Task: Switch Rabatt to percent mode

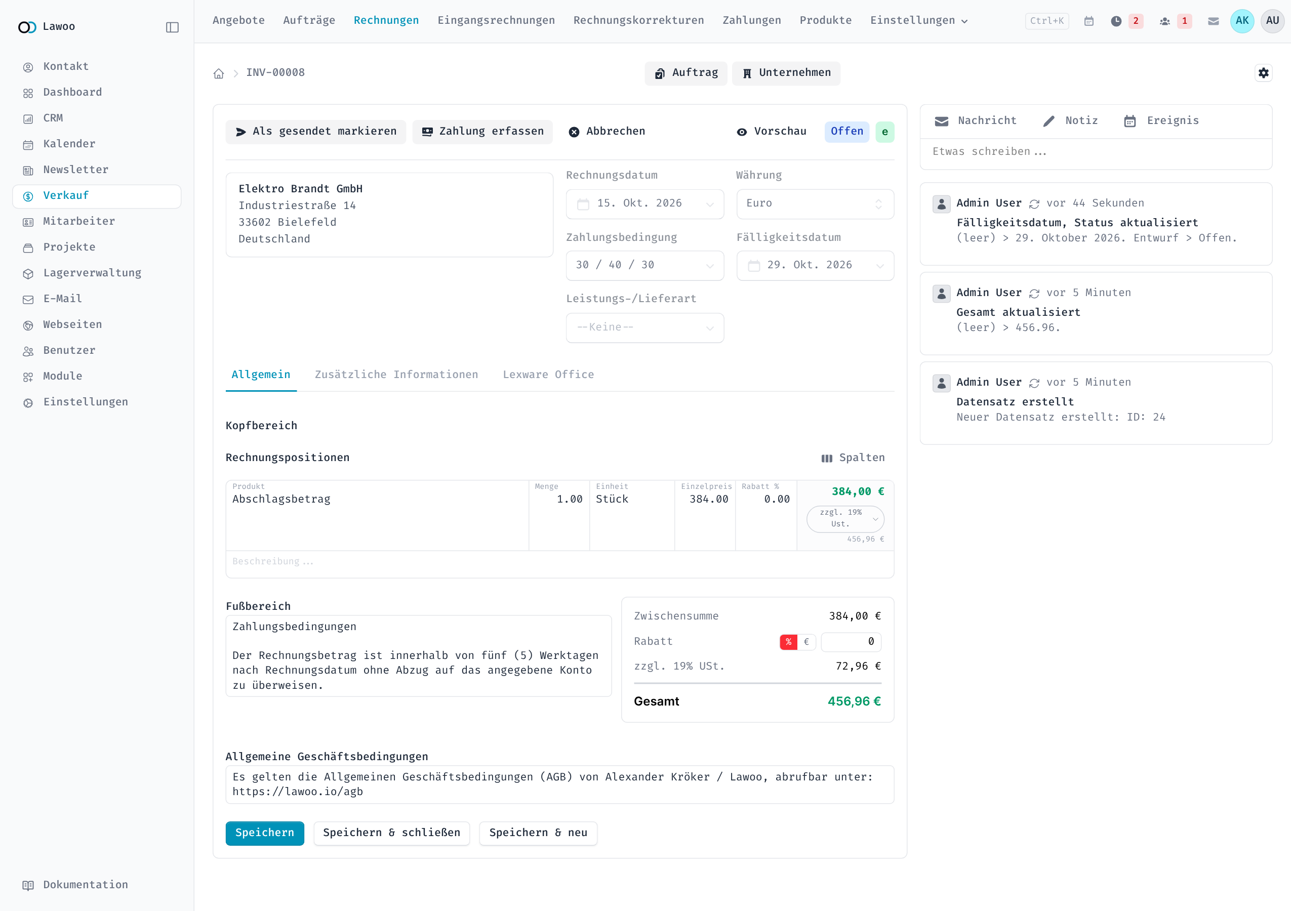Action: (788, 642)
